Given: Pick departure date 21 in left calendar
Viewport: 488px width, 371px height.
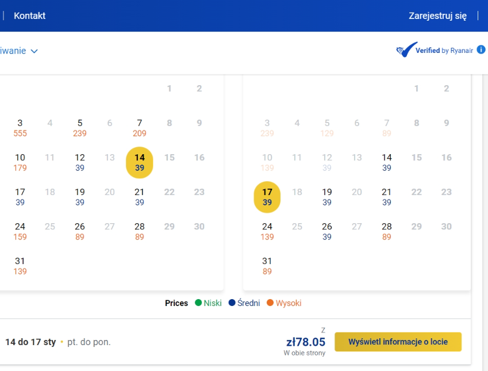Looking at the screenshot, I should click(x=140, y=197).
